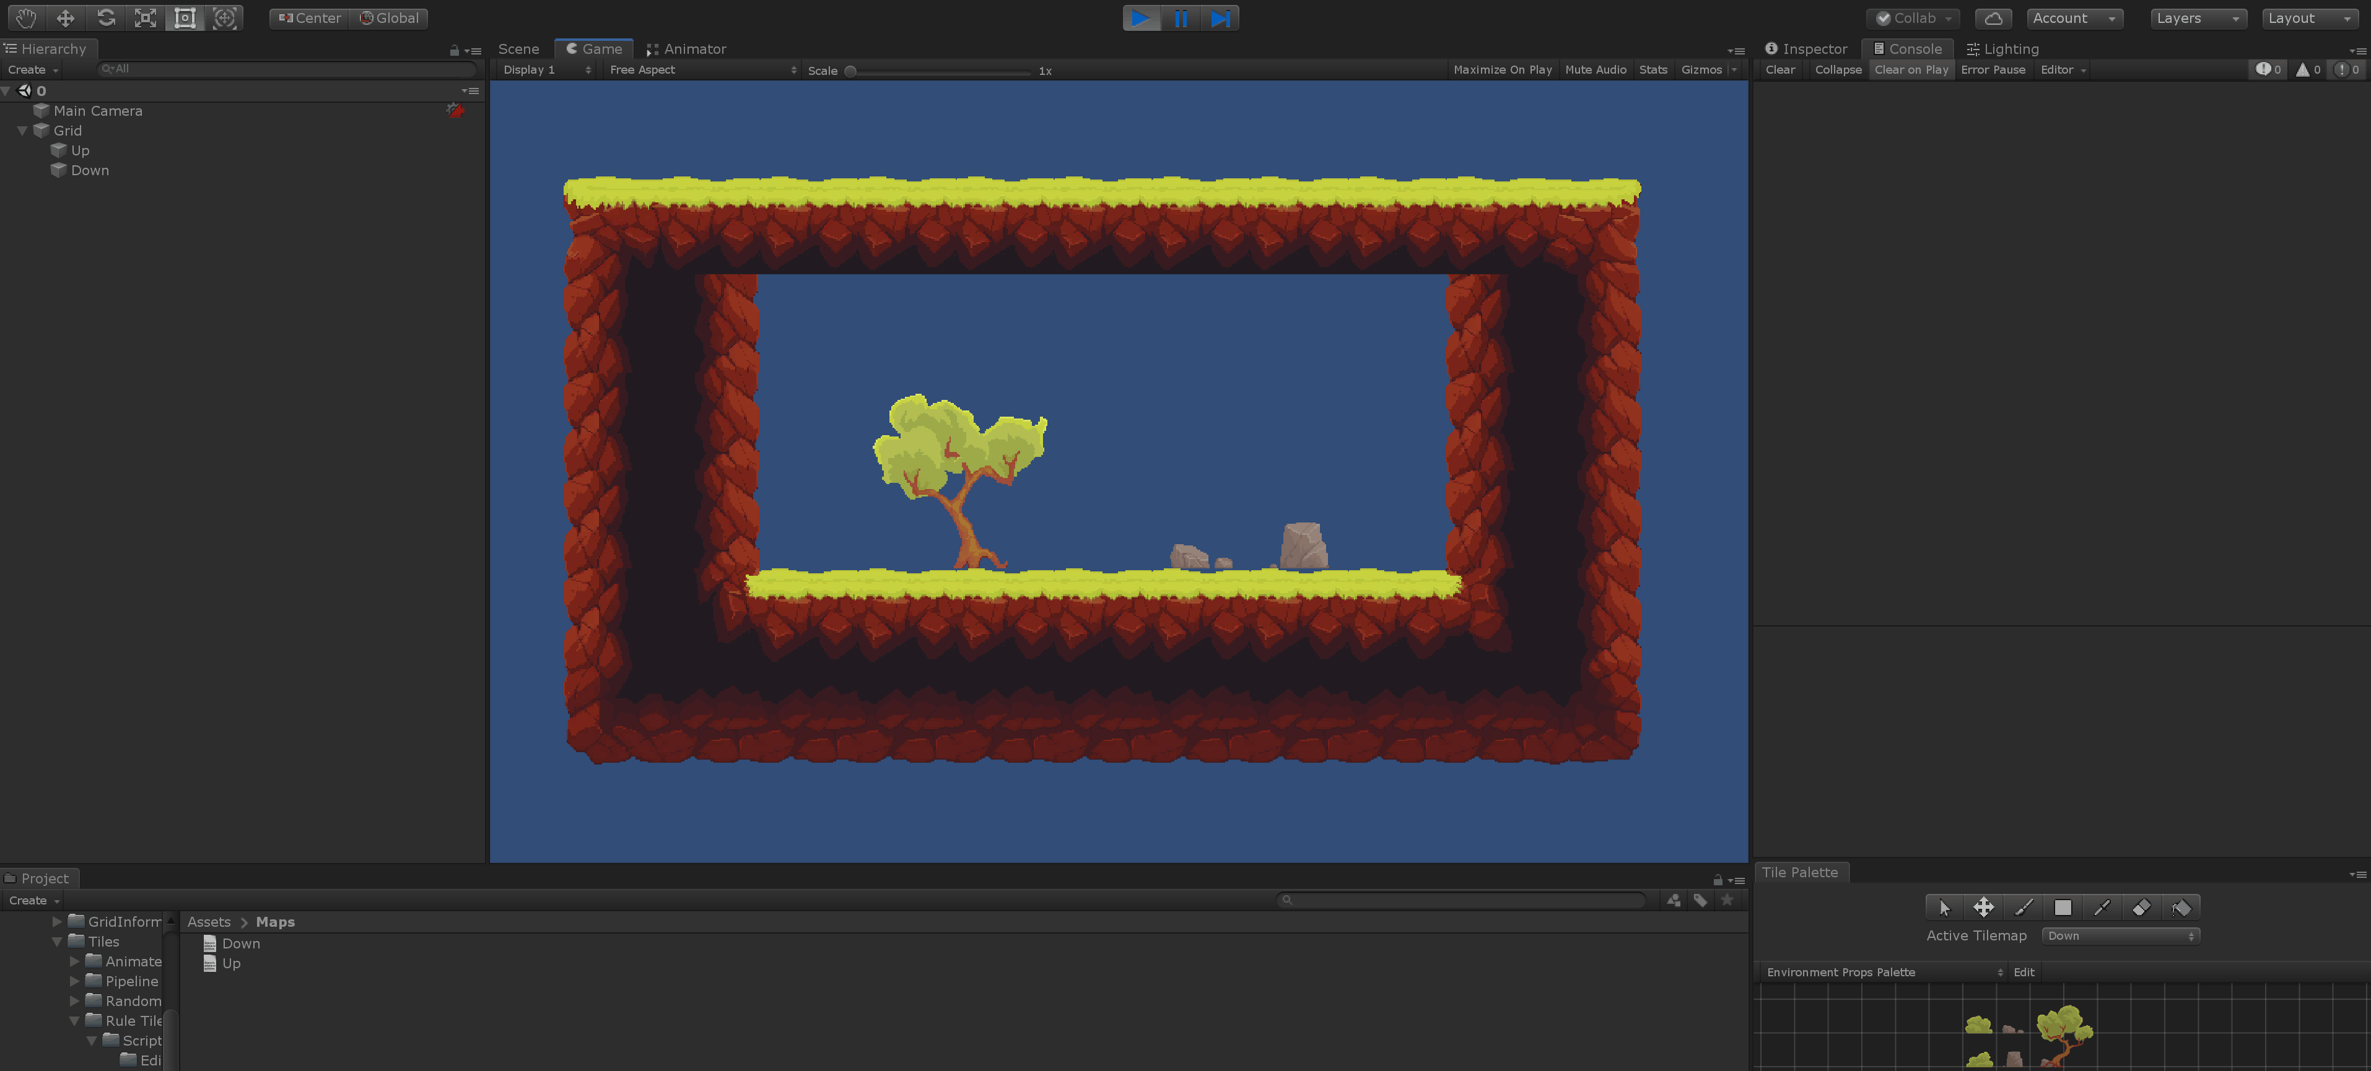The image size is (2371, 1071).
Task: Click the Erase tile tool icon
Action: point(2141,906)
